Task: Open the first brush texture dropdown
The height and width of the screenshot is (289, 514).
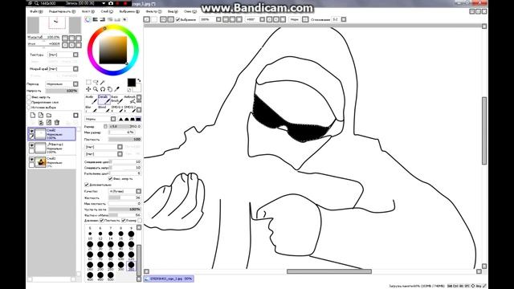Action: pyautogui.click(x=104, y=147)
